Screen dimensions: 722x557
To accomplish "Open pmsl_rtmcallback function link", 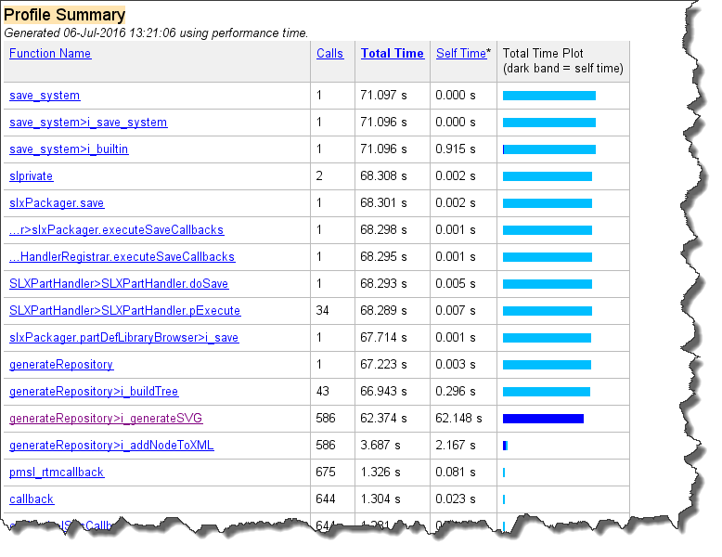I will point(57,473).
